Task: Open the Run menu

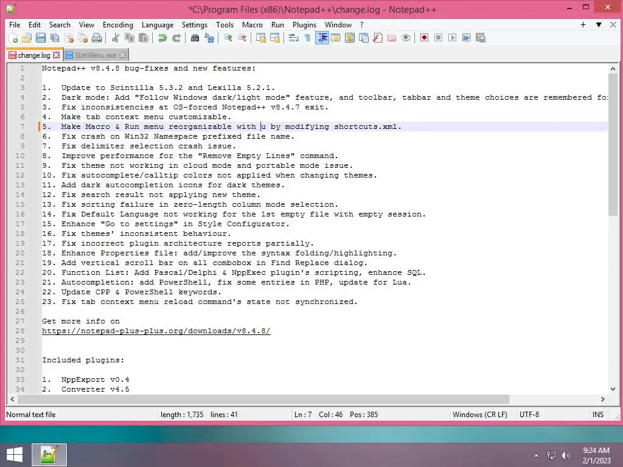Action: point(277,24)
